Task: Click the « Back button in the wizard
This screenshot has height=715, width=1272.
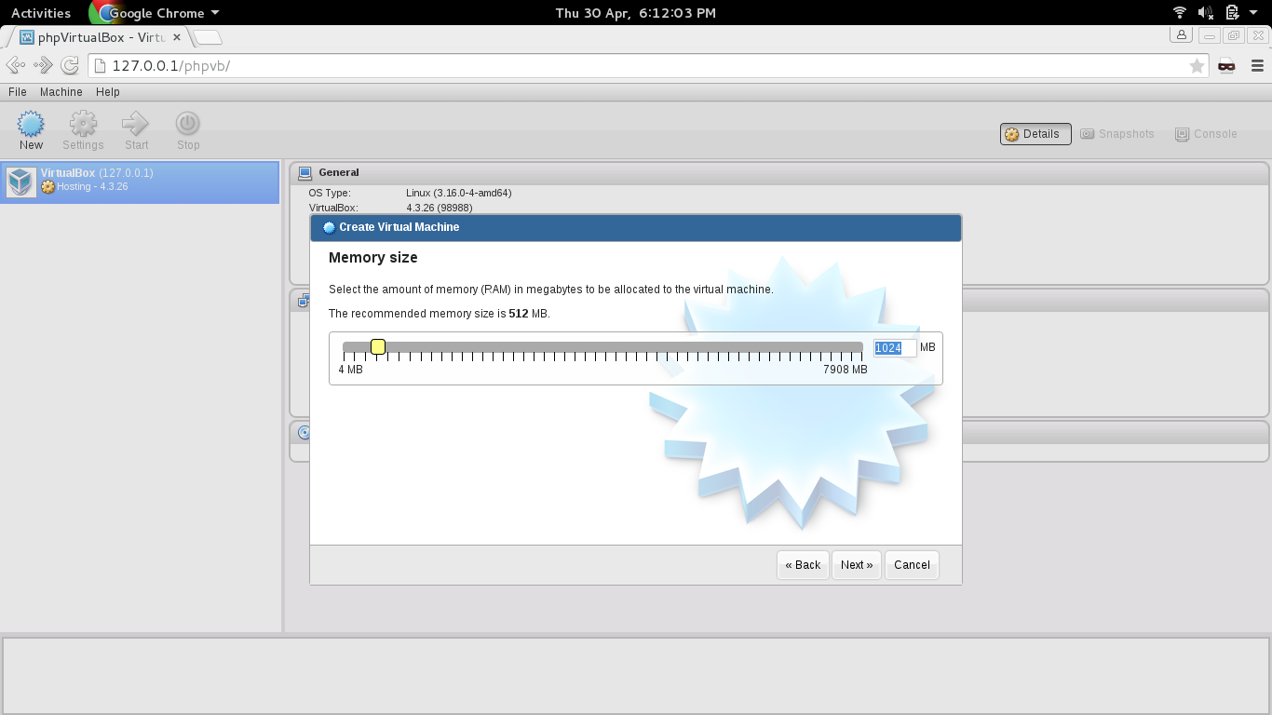Action: (x=803, y=565)
